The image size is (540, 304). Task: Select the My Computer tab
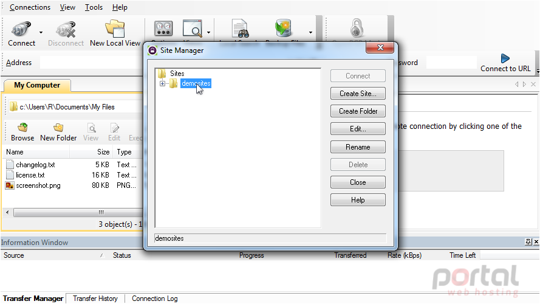pos(37,85)
